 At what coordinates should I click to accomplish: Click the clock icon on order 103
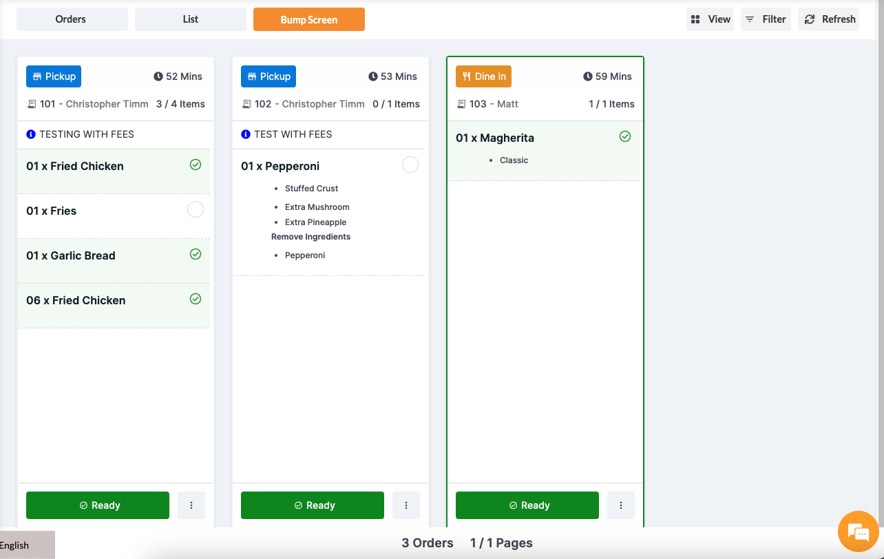point(588,76)
